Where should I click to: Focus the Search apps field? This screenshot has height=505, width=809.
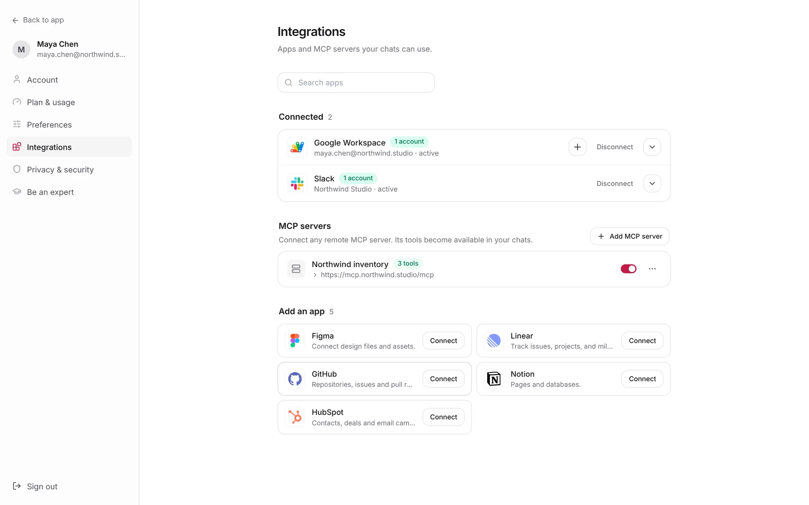pos(356,83)
